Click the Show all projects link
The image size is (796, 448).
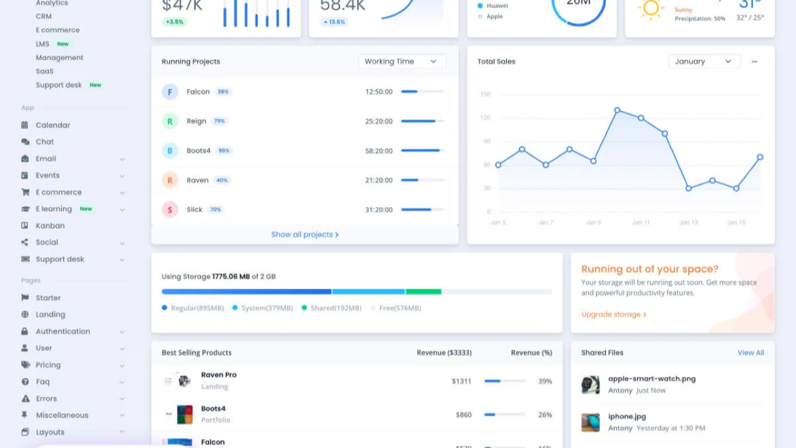(x=305, y=235)
